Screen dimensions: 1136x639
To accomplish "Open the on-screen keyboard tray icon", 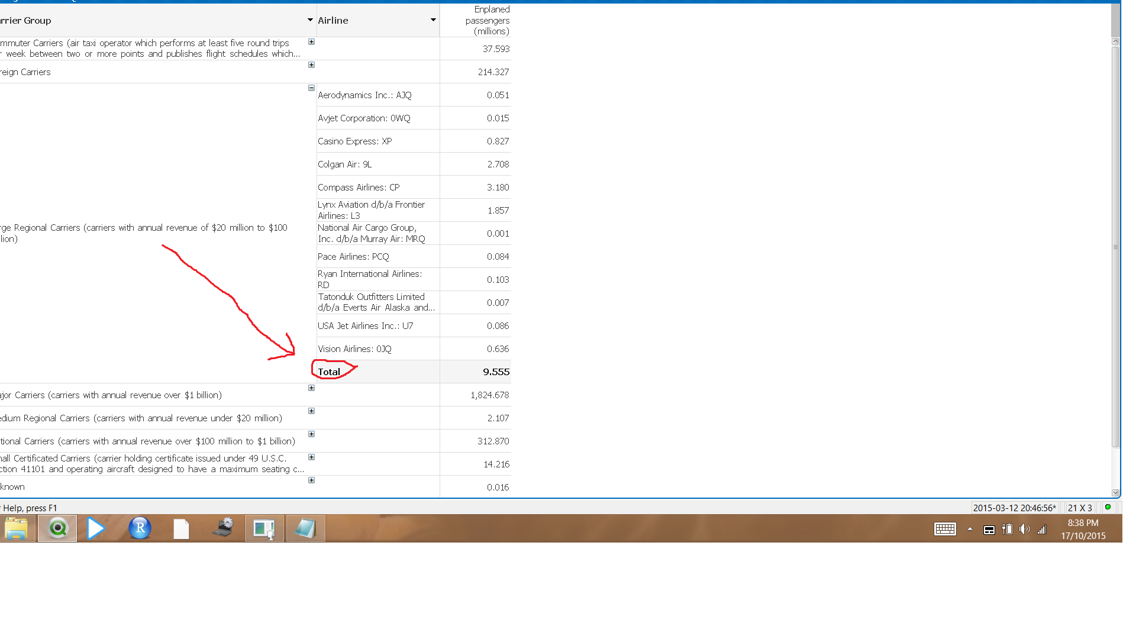I will point(945,530).
